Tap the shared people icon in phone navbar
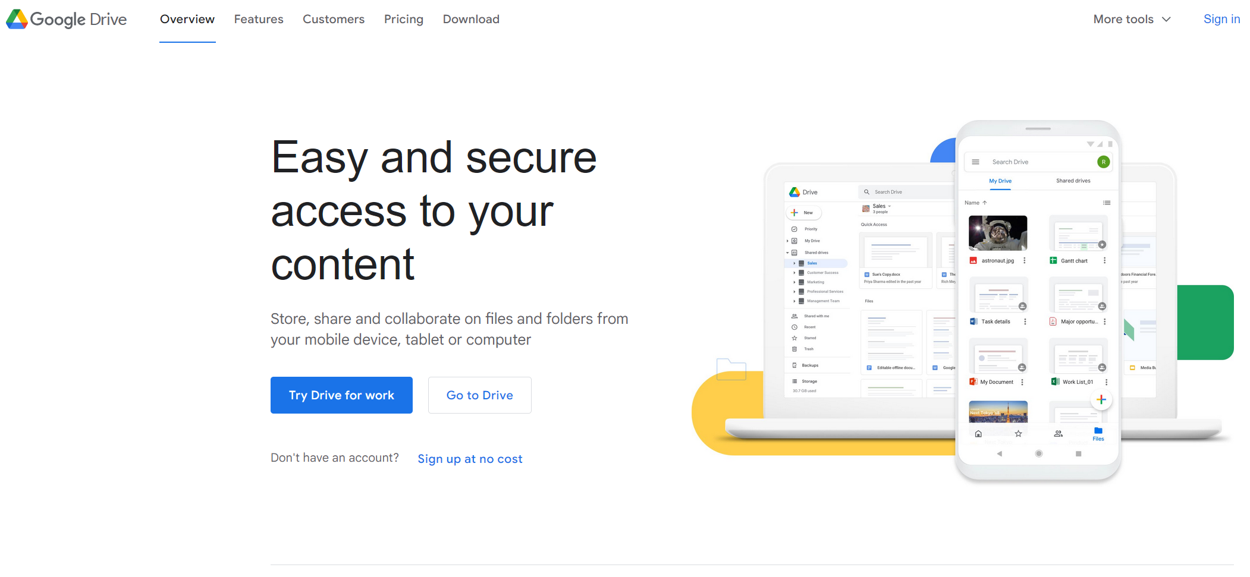The width and height of the screenshot is (1250, 577). [1058, 434]
